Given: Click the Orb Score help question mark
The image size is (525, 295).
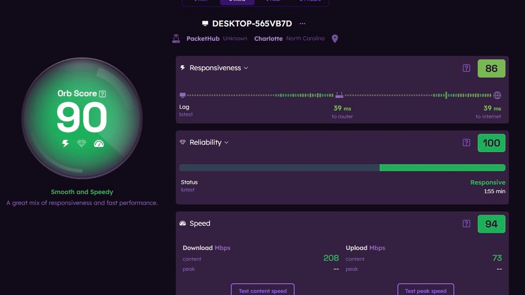Looking at the screenshot, I should (102, 94).
